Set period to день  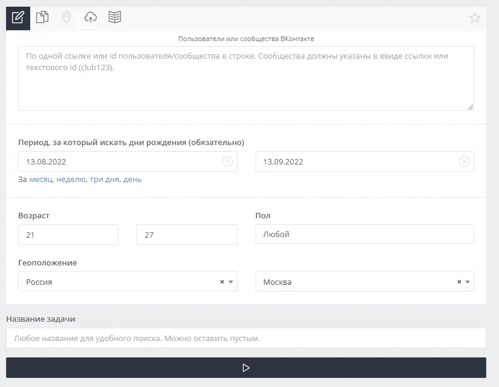pos(132,180)
